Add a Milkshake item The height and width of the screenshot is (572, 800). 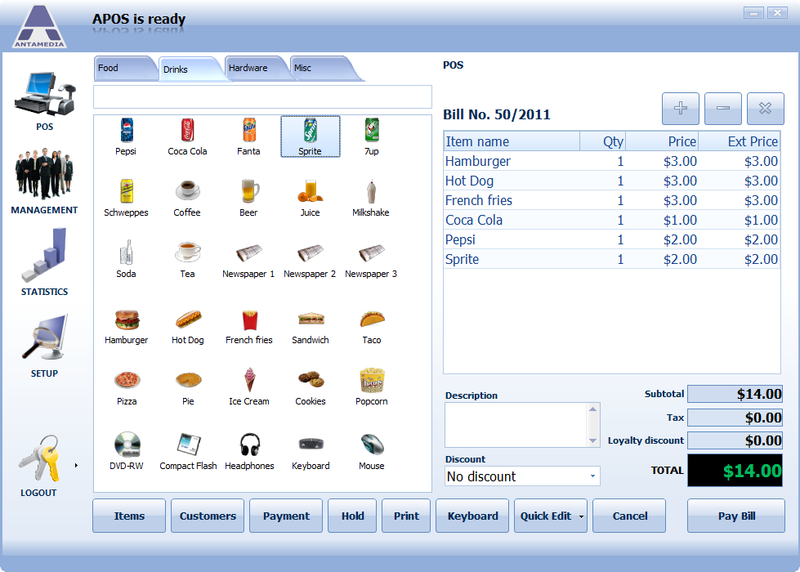(x=371, y=198)
